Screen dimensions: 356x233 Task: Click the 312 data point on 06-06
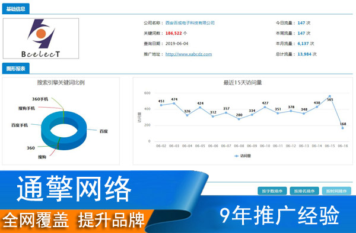click(213, 117)
